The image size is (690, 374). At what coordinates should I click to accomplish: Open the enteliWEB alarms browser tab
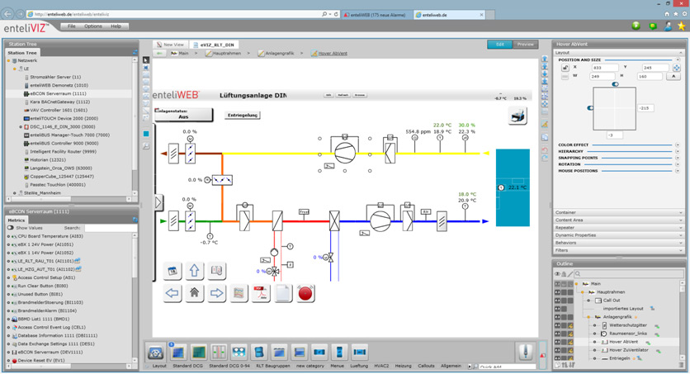376,15
